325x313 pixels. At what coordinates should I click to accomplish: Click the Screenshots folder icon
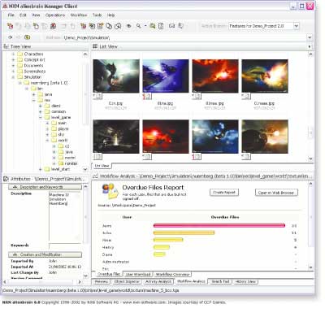pyautogui.click(x=19, y=72)
